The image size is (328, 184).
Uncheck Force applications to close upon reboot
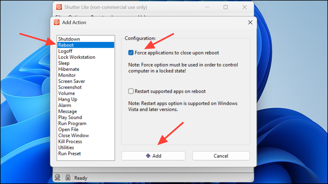tap(131, 53)
